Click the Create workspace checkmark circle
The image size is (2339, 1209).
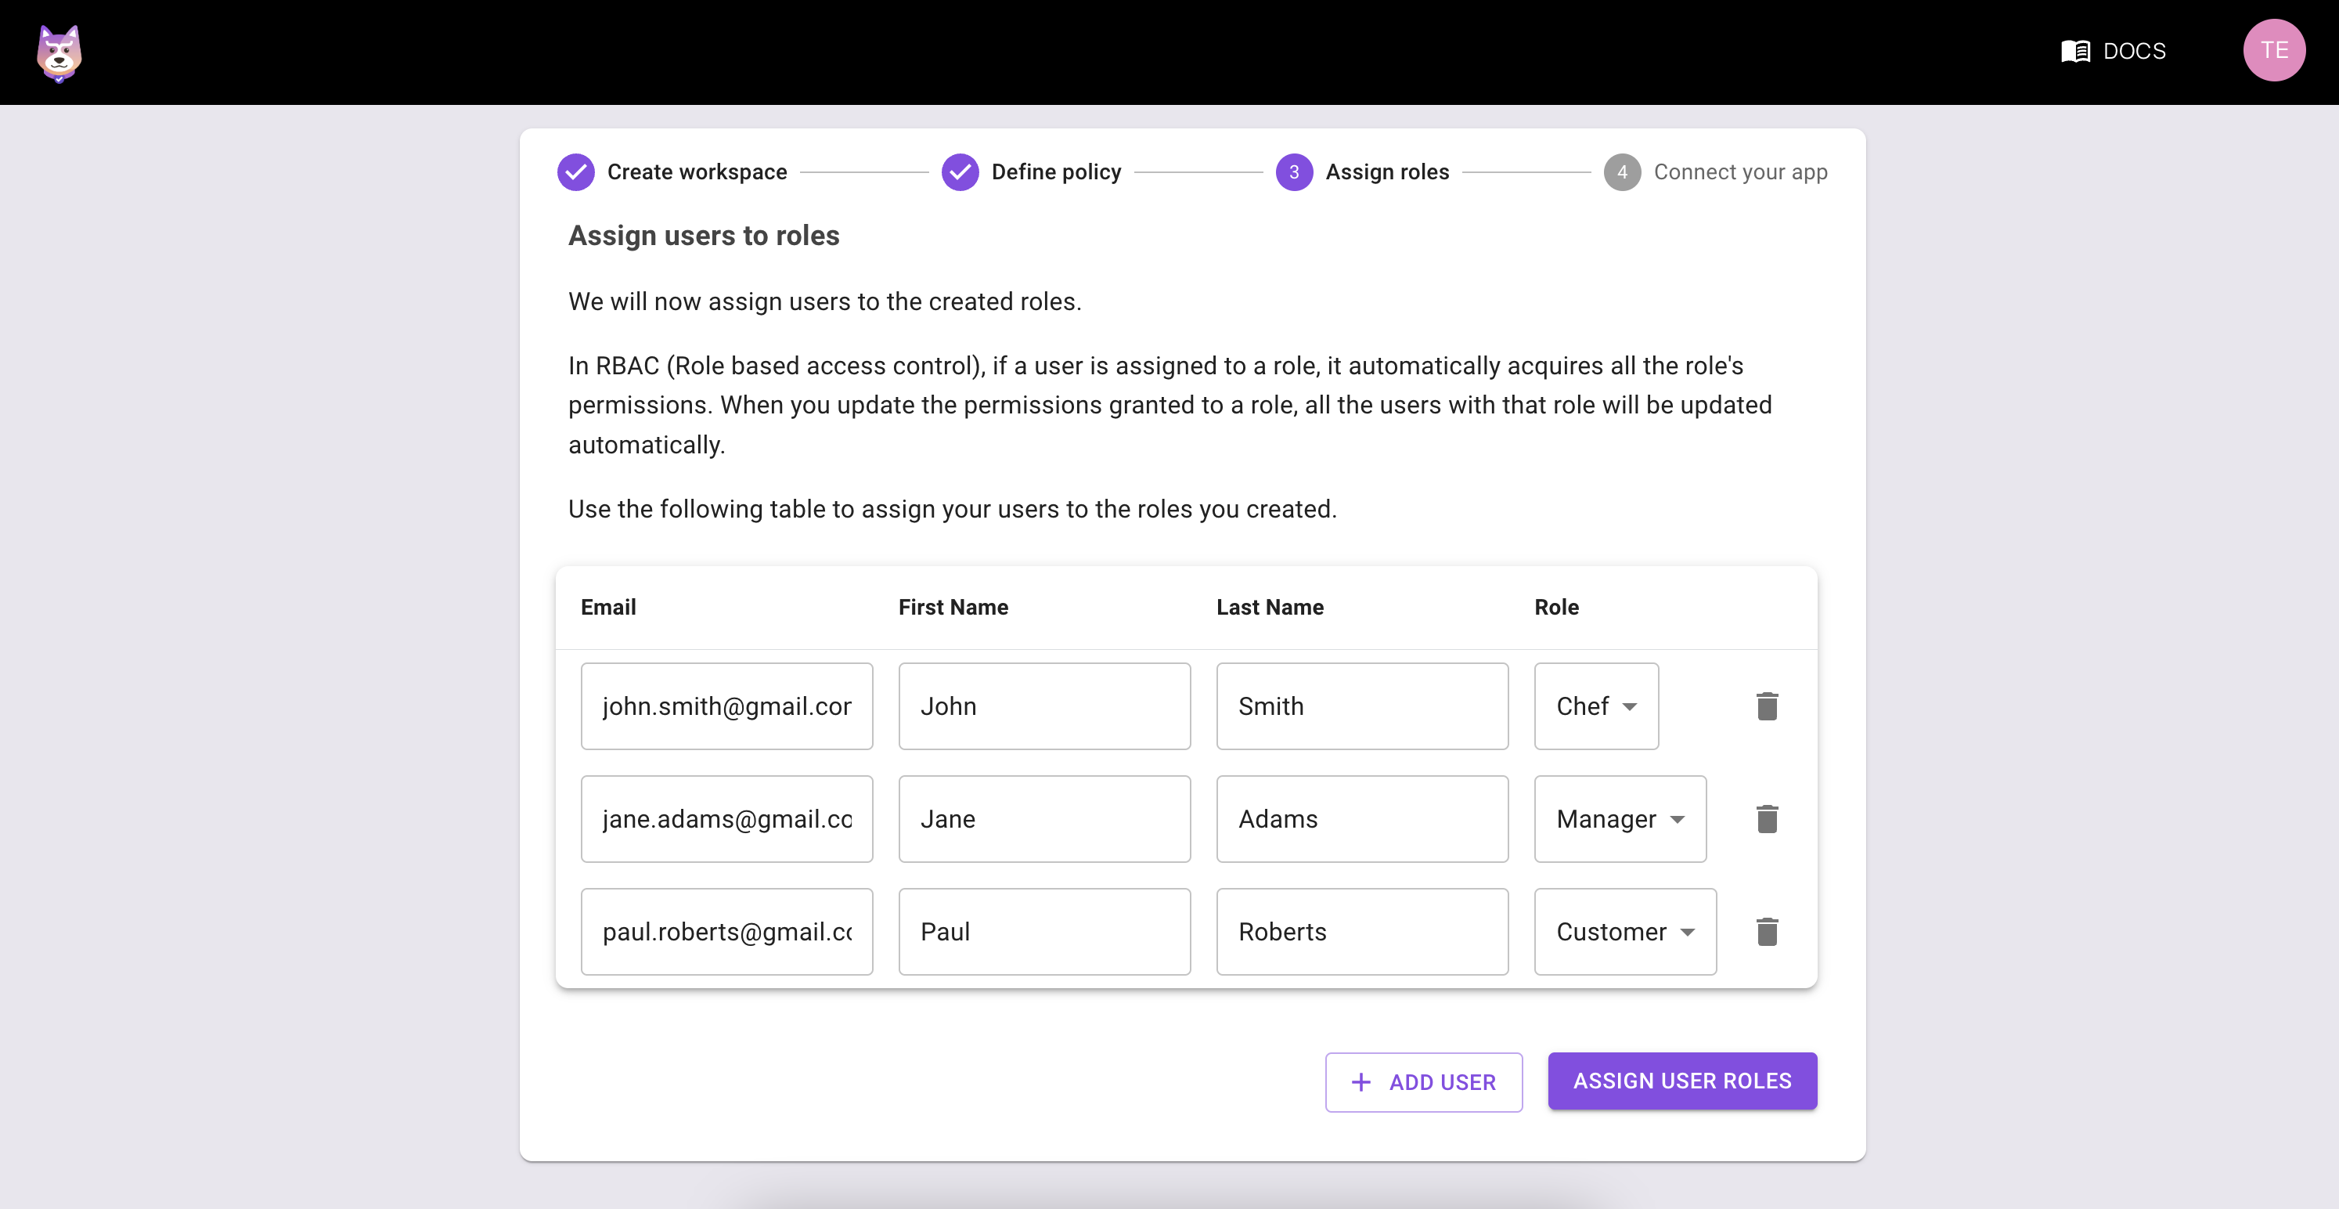pyautogui.click(x=575, y=171)
